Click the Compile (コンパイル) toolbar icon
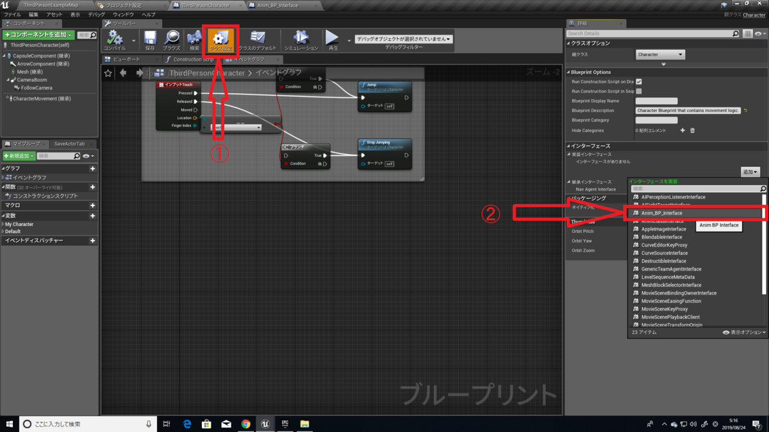 [x=115, y=40]
